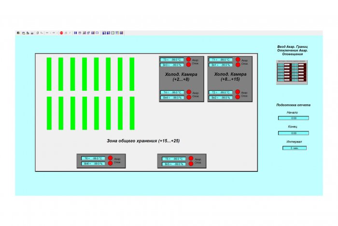The width and height of the screenshot is (338, 226).
Task: Open the alarm limits table thumbnail
Action: [292, 72]
